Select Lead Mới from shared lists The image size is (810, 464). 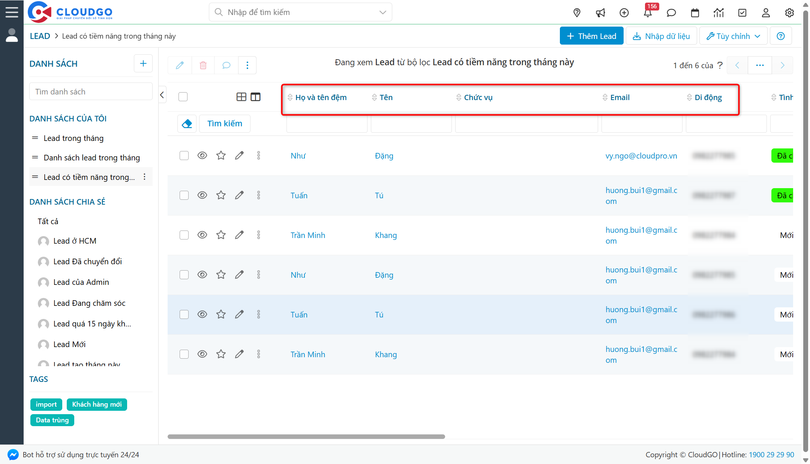[x=69, y=344]
